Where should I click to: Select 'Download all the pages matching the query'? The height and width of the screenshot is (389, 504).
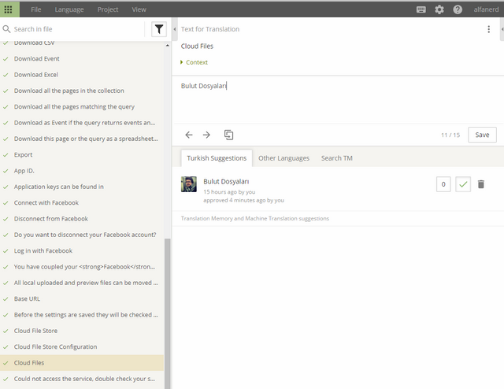(x=82, y=107)
